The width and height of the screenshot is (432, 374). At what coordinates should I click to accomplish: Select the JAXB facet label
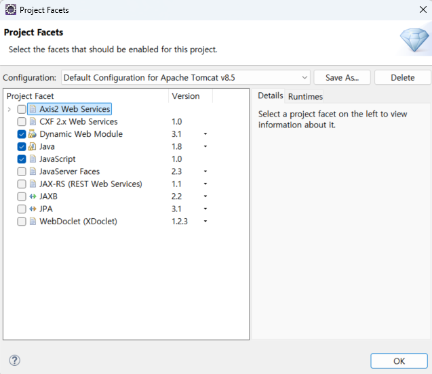(x=49, y=196)
